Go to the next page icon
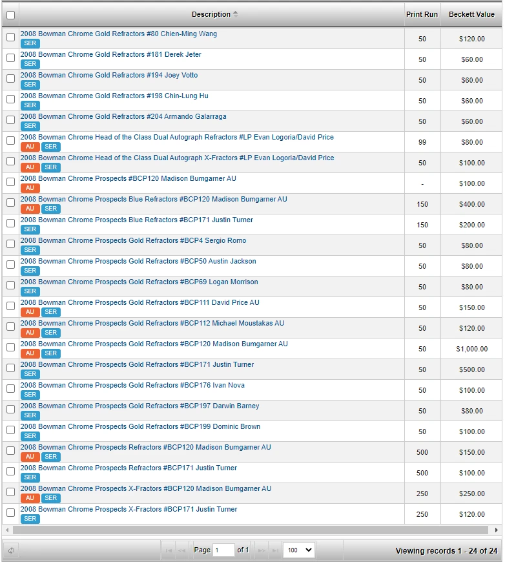Screen dimensions: 505x562 (262, 550)
